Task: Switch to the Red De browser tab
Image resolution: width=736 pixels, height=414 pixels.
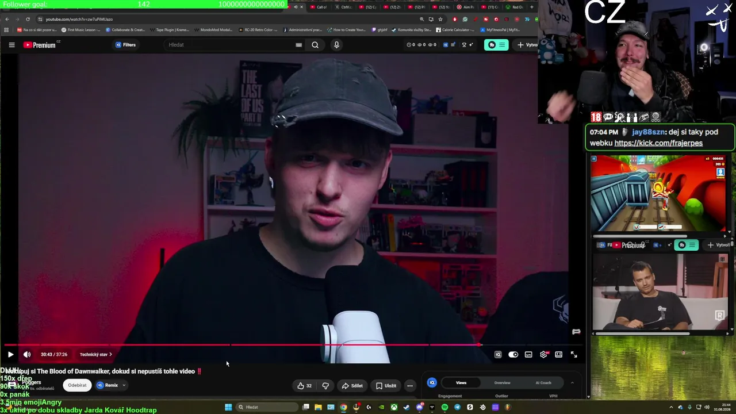Action: coord(515,7)
